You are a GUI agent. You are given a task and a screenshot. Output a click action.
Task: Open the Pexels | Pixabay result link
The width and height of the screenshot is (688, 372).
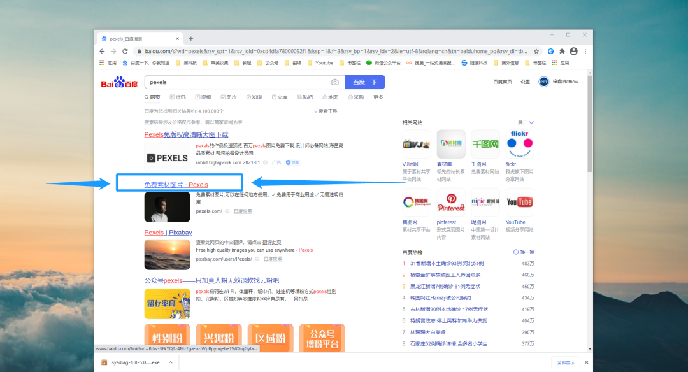point(168,232)
